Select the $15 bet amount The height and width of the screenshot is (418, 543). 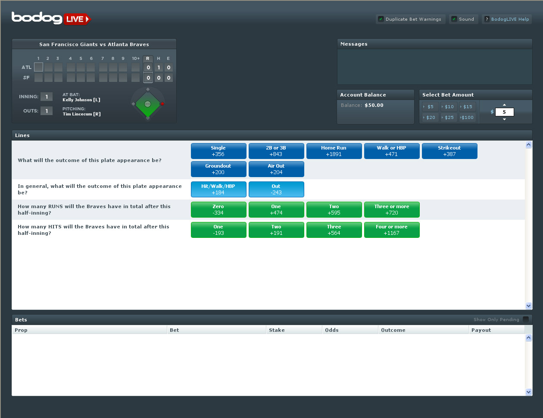click(467, 106)
